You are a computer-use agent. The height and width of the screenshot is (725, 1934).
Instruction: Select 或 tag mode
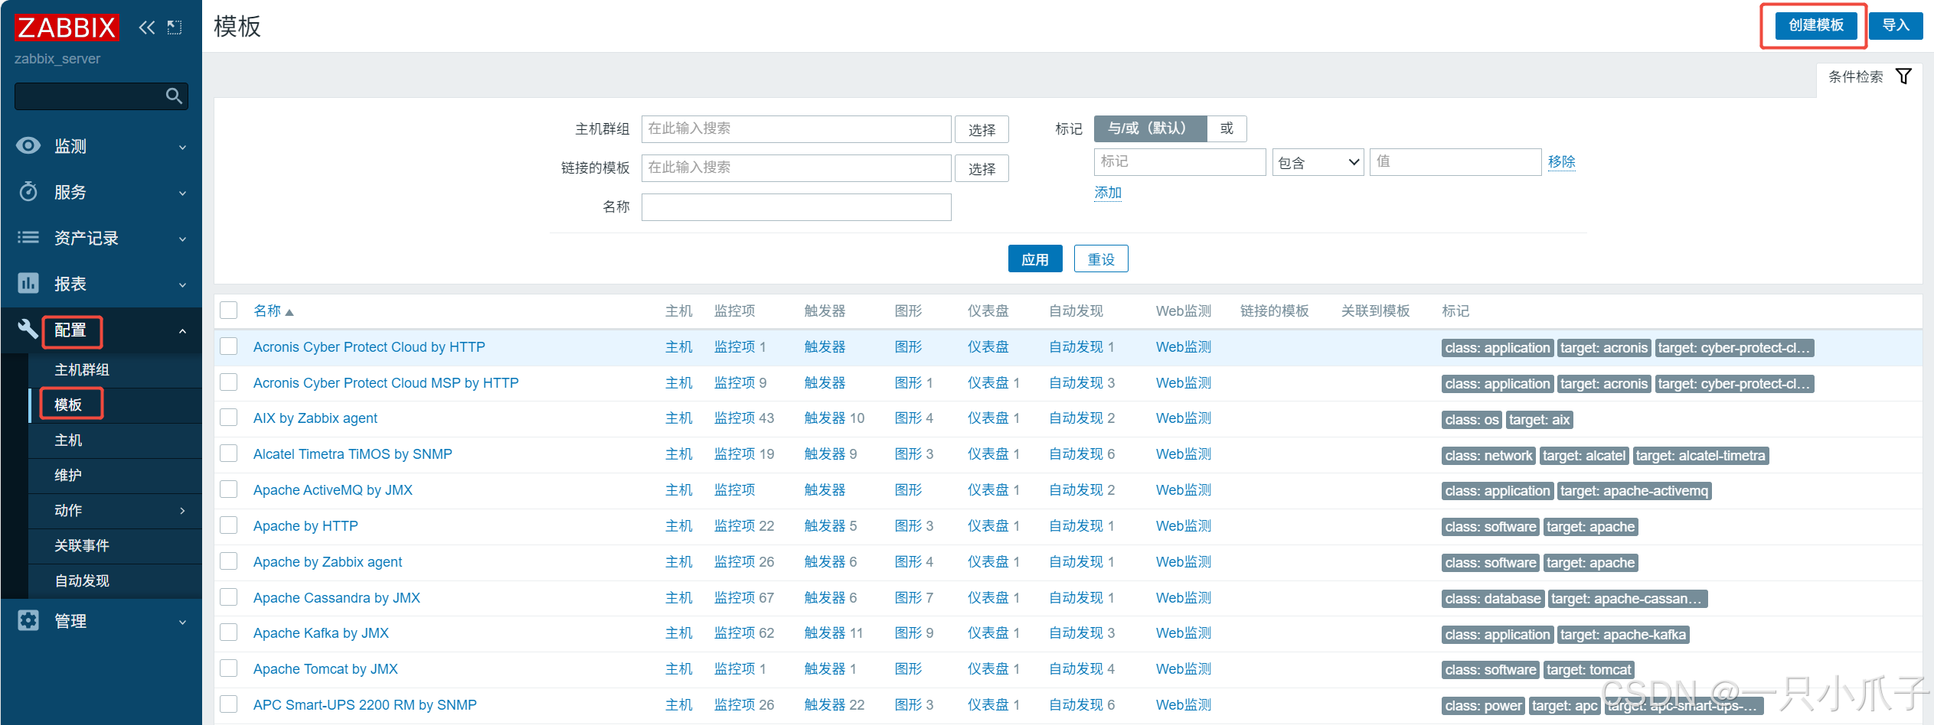point(1227,128)
